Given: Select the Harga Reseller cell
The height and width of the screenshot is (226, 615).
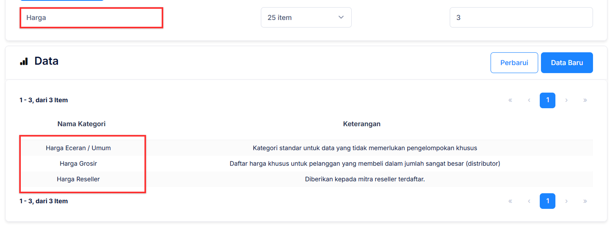Looking at the screenshot, I should pyautogui.click(x=78, y=179).
